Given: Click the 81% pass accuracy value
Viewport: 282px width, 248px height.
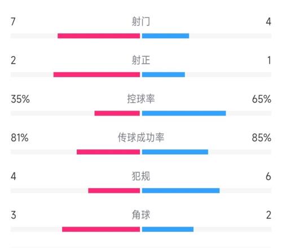Looking at the screenshot, I should point(20,138).
